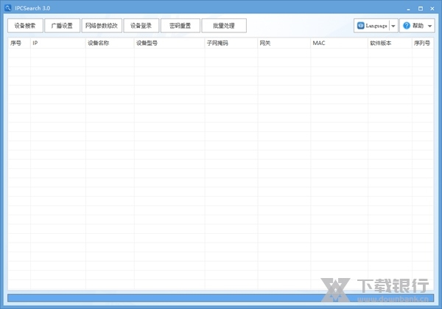
Task: Sort by 子网掩码 column header
Action: point(231,44)
